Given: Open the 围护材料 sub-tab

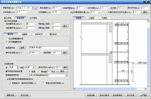Looking at the screenshot, I should point(53,34).
